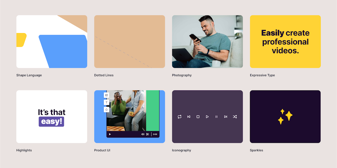This screenshot has height=168, width=337.
Task: Click the skip to next icon
Action: point(226,117)
